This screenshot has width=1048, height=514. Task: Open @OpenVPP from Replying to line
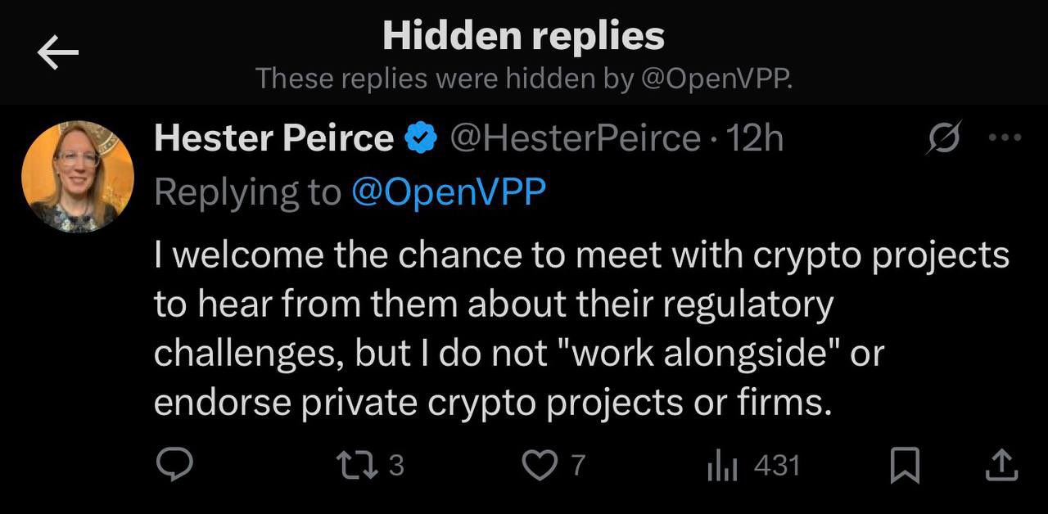pyautogui.click(x=448, y=192)
